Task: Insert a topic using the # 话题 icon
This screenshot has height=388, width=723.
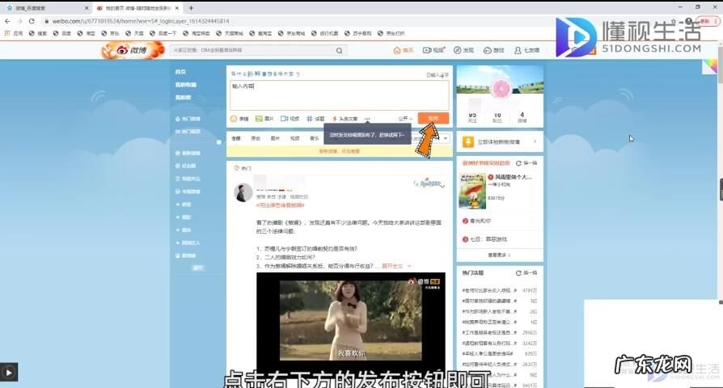Action: [x=316, y=119]
